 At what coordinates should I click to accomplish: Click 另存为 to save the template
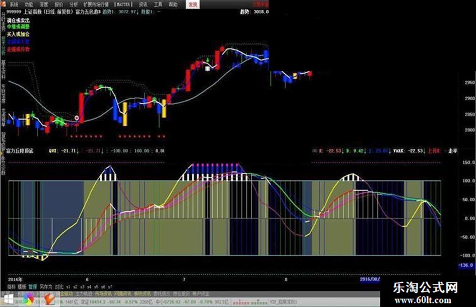click(x=46, y=287)
